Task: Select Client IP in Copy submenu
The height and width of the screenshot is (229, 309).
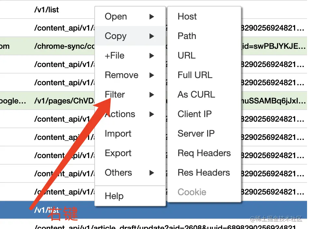Action: (204, 114)
